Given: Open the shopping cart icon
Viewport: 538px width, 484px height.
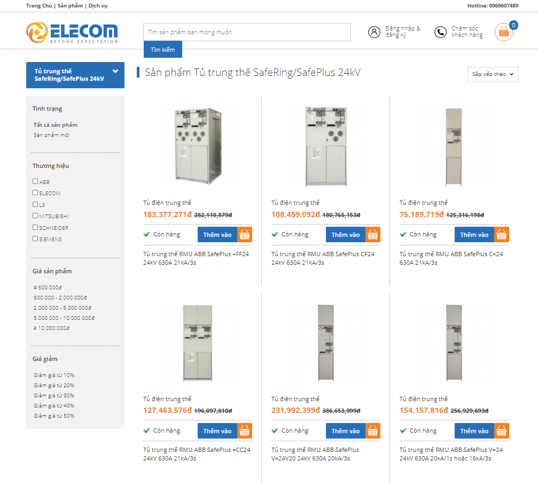Looking at the screenshot, I should (x=503, y=32).
